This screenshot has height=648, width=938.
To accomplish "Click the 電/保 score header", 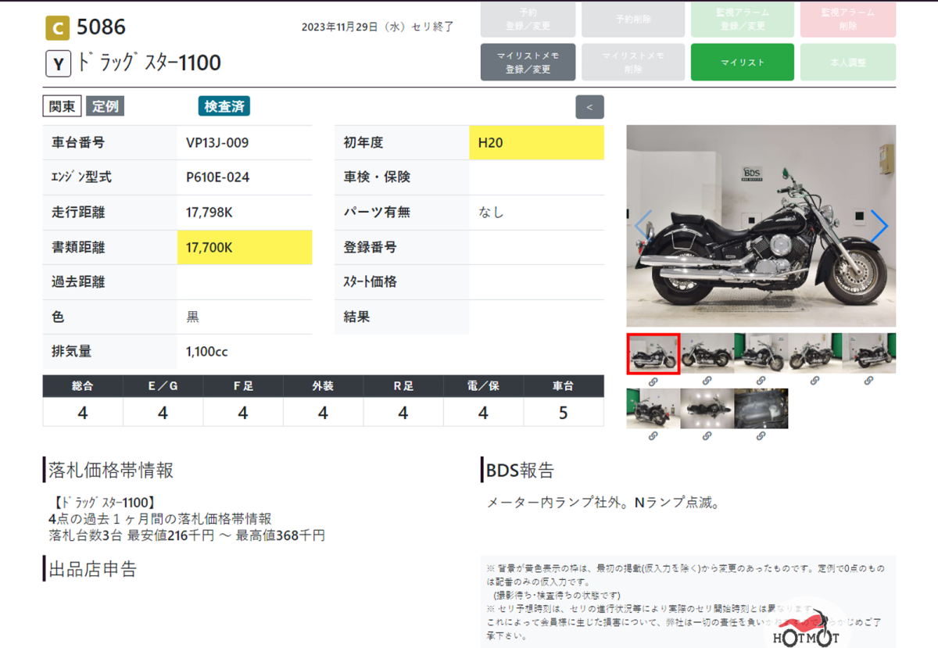I will [483, 386].
